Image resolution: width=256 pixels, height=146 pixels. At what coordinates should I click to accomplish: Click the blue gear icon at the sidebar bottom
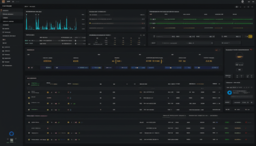tap(11, 134)
